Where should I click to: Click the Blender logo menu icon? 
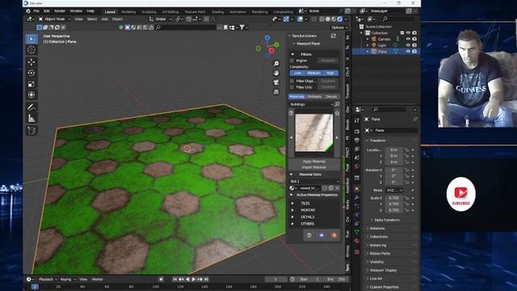pos(28,11)
